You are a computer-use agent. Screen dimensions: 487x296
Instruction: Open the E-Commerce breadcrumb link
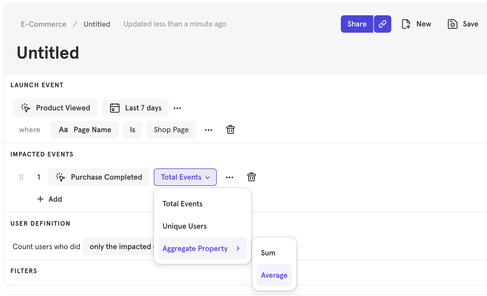point(44,24)
